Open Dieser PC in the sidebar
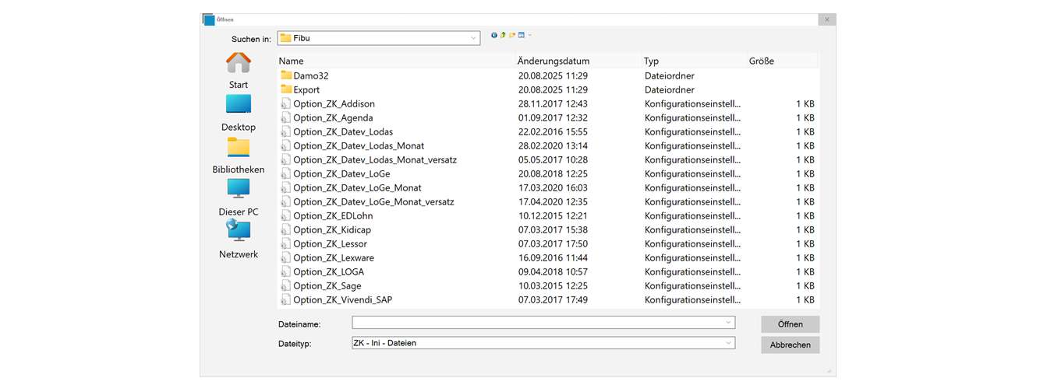Viewport: 1047px width, 392px height. [x=239, y=197]
